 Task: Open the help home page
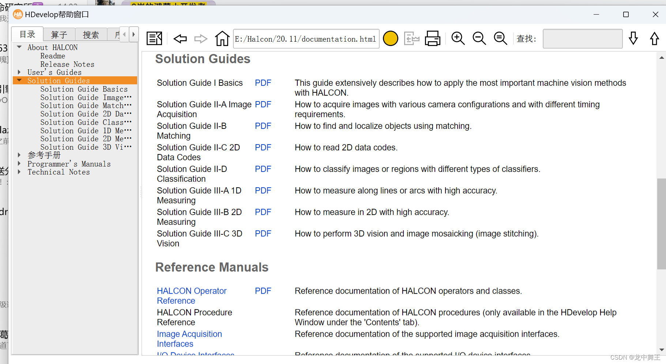tap(222, 38)
